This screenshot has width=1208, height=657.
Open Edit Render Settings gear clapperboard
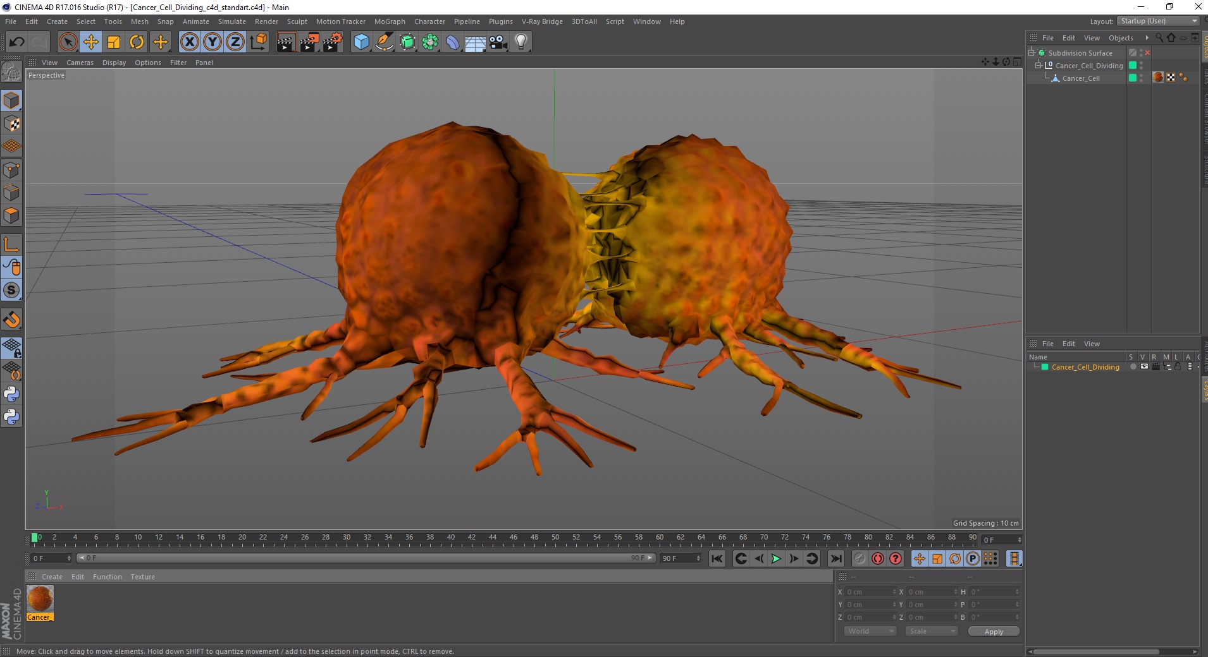[x=333, y=42]
